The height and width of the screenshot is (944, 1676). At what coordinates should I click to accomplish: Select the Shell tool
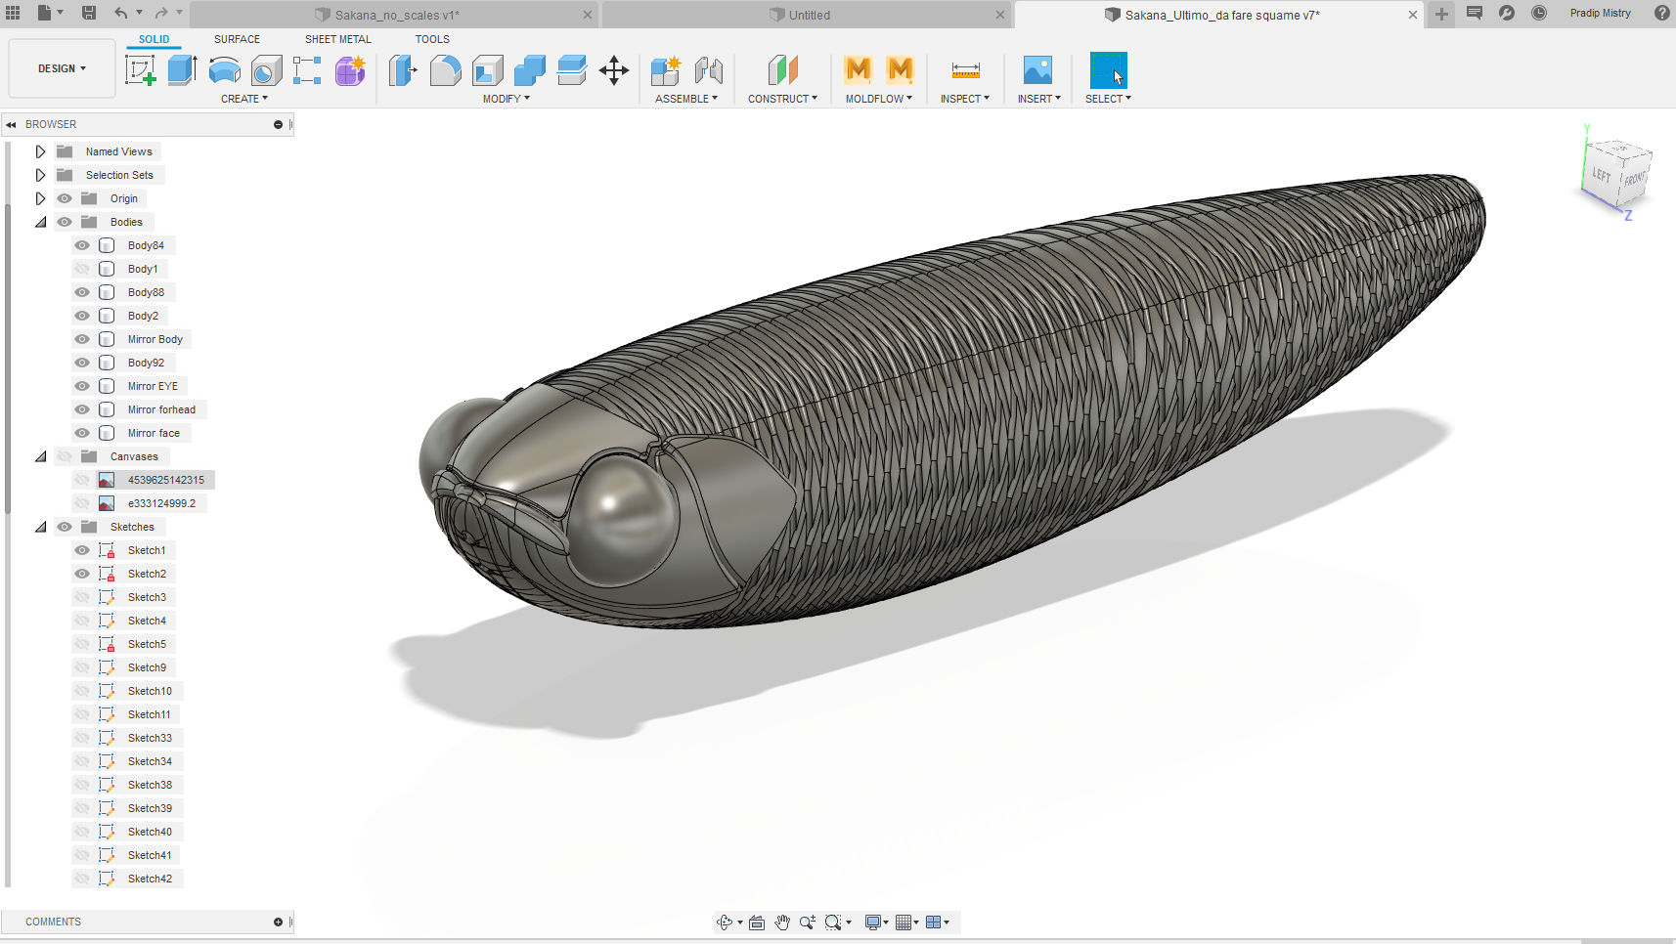click(x=487, y=70)
